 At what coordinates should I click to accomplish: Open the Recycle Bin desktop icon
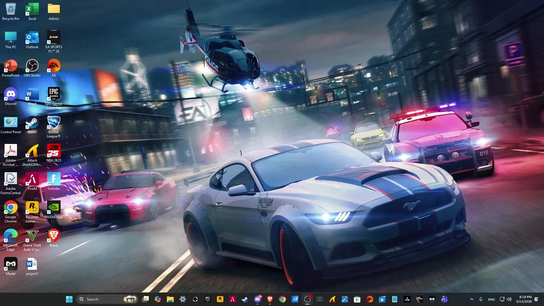coord(11,11)
